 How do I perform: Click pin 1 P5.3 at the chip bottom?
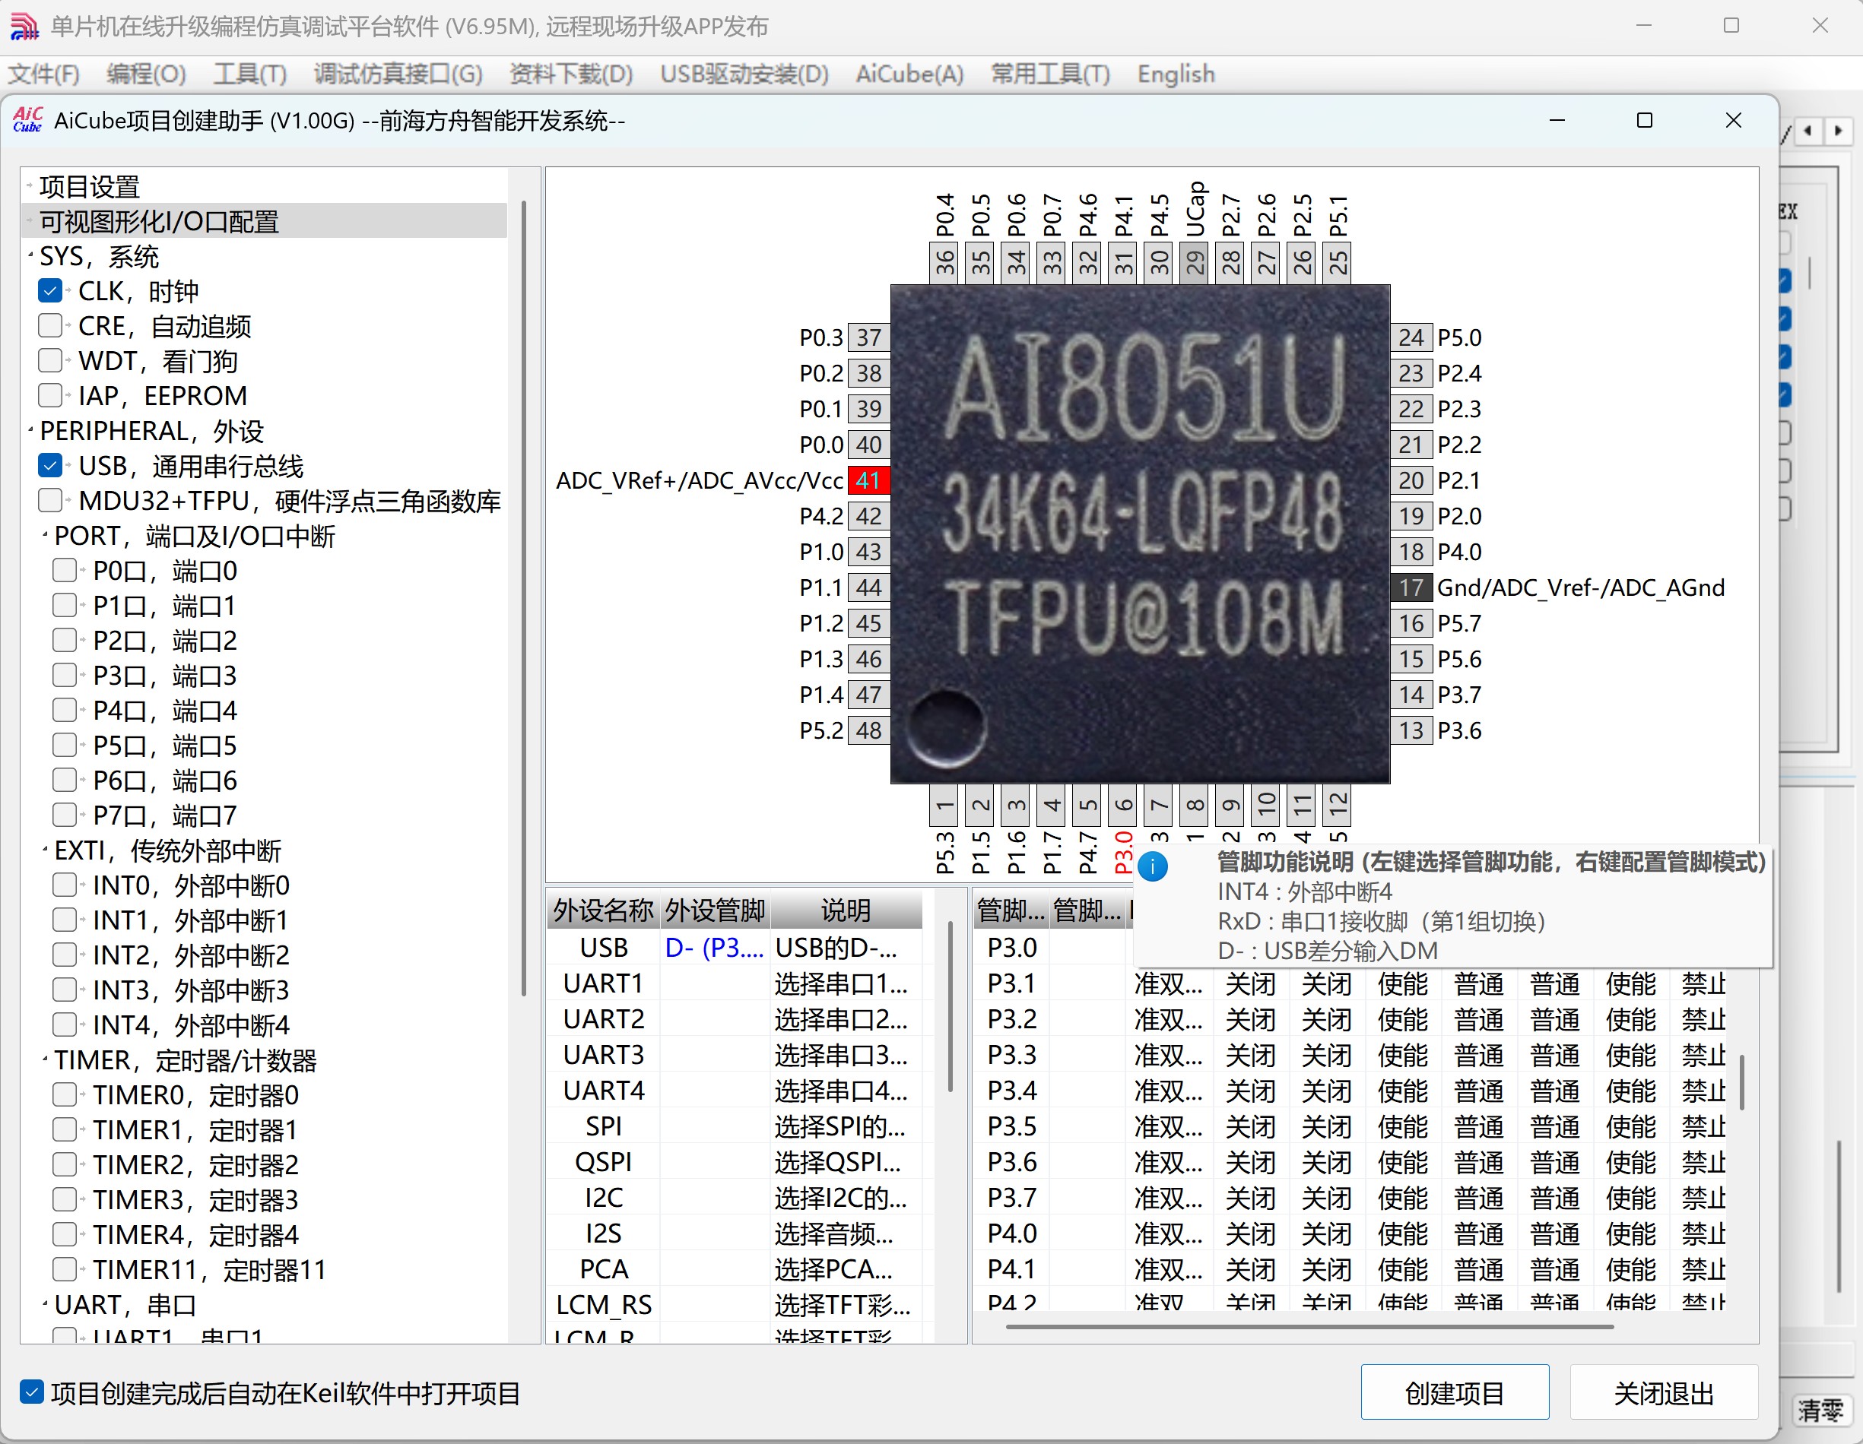tap(944, 806)
